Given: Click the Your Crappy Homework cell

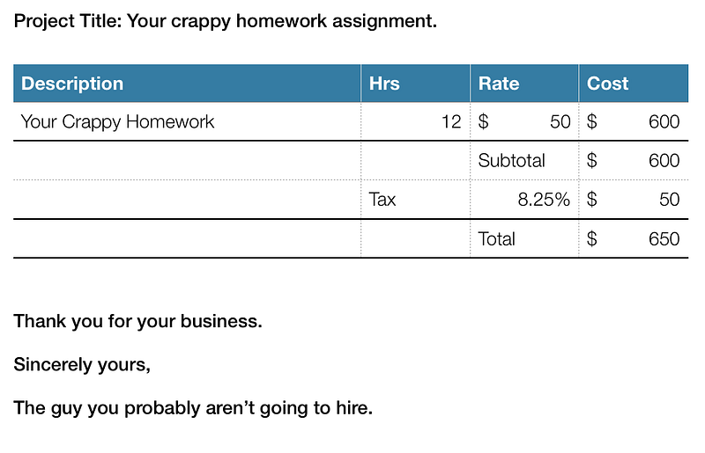Looking at the screenshot, I should [187, 121].
